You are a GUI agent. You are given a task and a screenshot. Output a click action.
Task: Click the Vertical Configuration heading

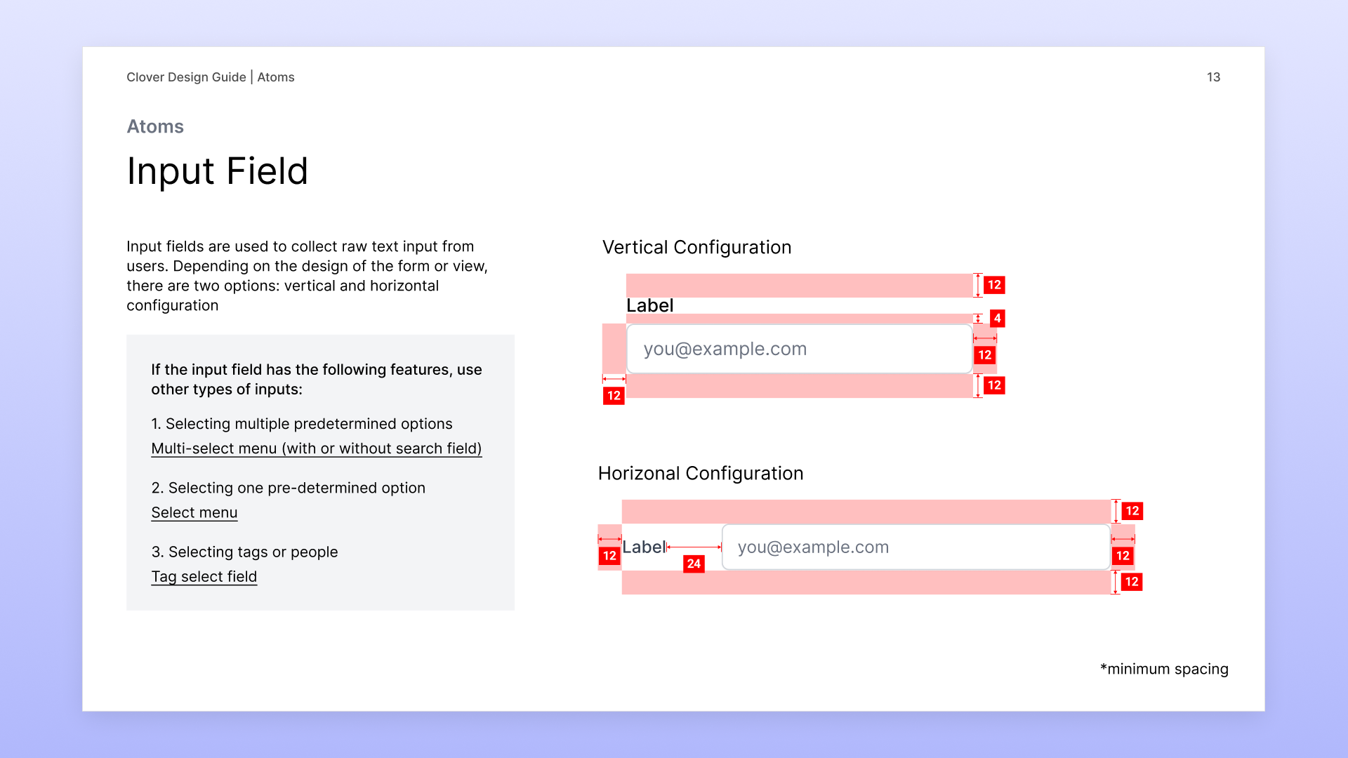(x=696, y=247)
